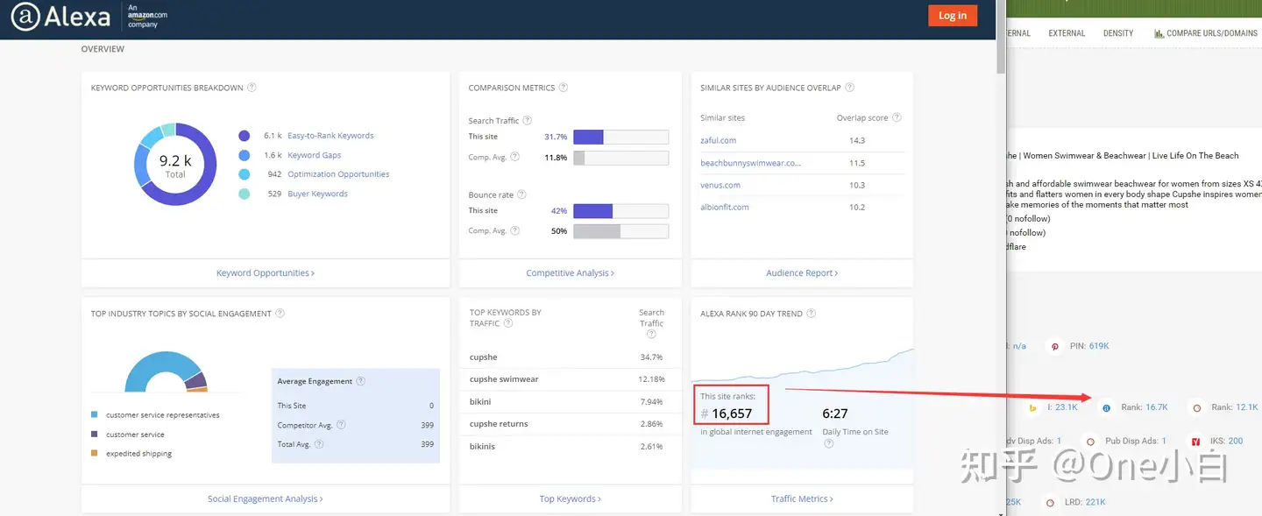The width and height of the screenshot is (1262, 516).
Task: Select keyword row "bikinis"
Action: pos(569,447)
